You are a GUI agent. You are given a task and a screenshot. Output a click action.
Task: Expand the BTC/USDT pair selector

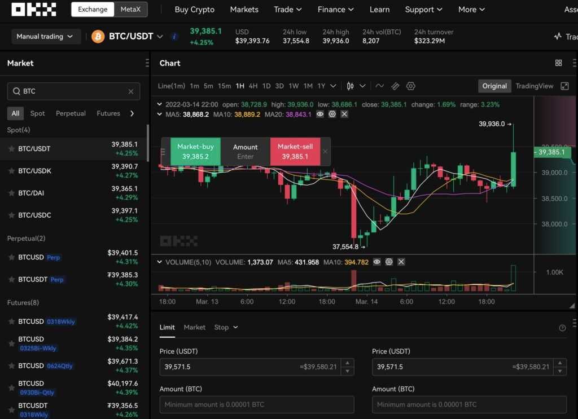click(x=160, y=37)
